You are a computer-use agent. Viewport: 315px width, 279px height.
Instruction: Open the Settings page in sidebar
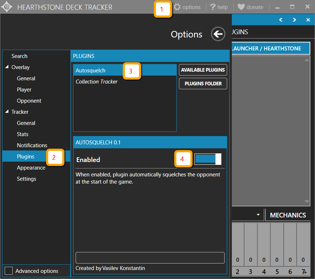click(x=27, y=179)
